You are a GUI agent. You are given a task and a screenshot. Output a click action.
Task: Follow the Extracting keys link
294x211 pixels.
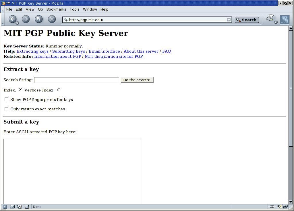(x=32, y=51)
